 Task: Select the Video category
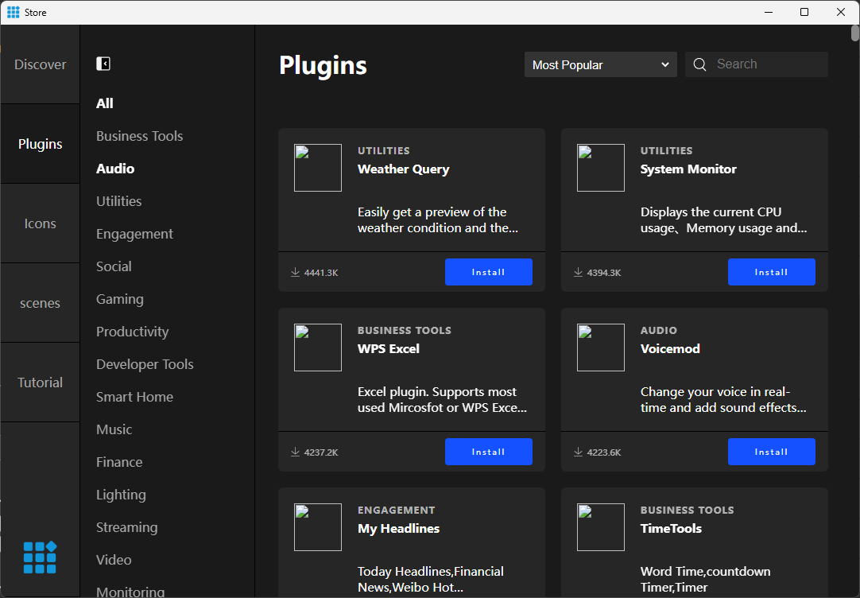tap(114, 560)
